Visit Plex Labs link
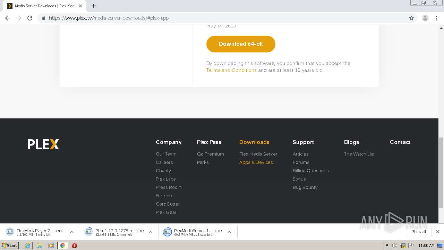This screenshot has width=444, height=250. point(166,179)
